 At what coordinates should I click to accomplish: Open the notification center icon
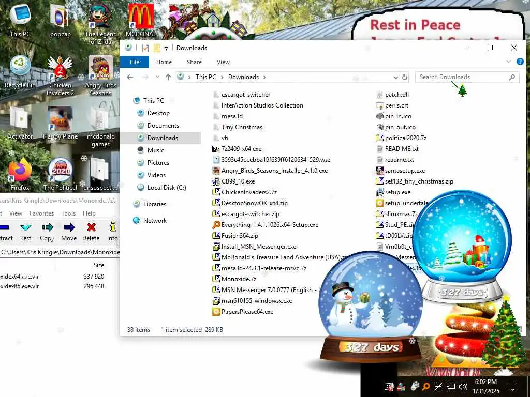[x=513, y=386]
